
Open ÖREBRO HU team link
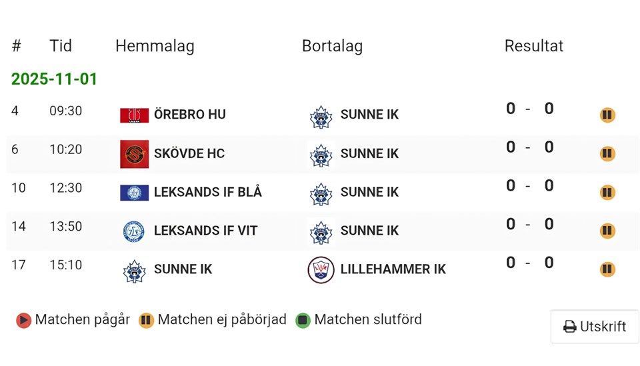pos(189,115)
